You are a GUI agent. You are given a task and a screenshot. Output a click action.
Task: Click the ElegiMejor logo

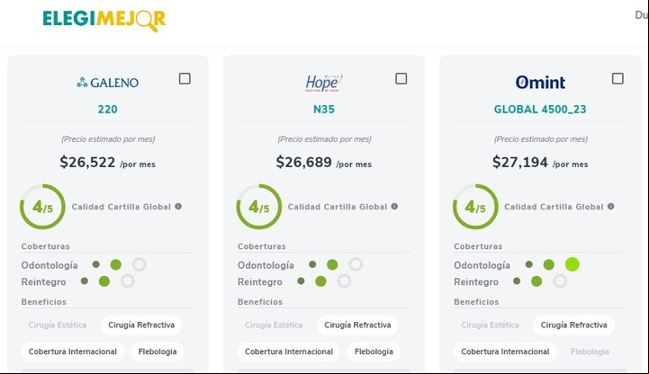(104, 20)
